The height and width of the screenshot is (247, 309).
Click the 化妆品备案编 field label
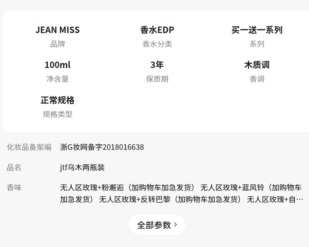pos(29,147)
